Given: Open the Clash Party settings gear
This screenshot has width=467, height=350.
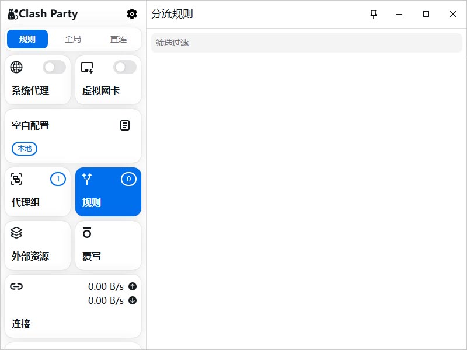Looking at the screenshot, I should point(132,13).
